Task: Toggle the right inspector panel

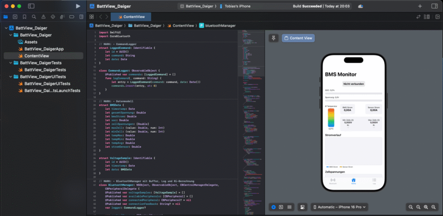Action: point(434,6)
